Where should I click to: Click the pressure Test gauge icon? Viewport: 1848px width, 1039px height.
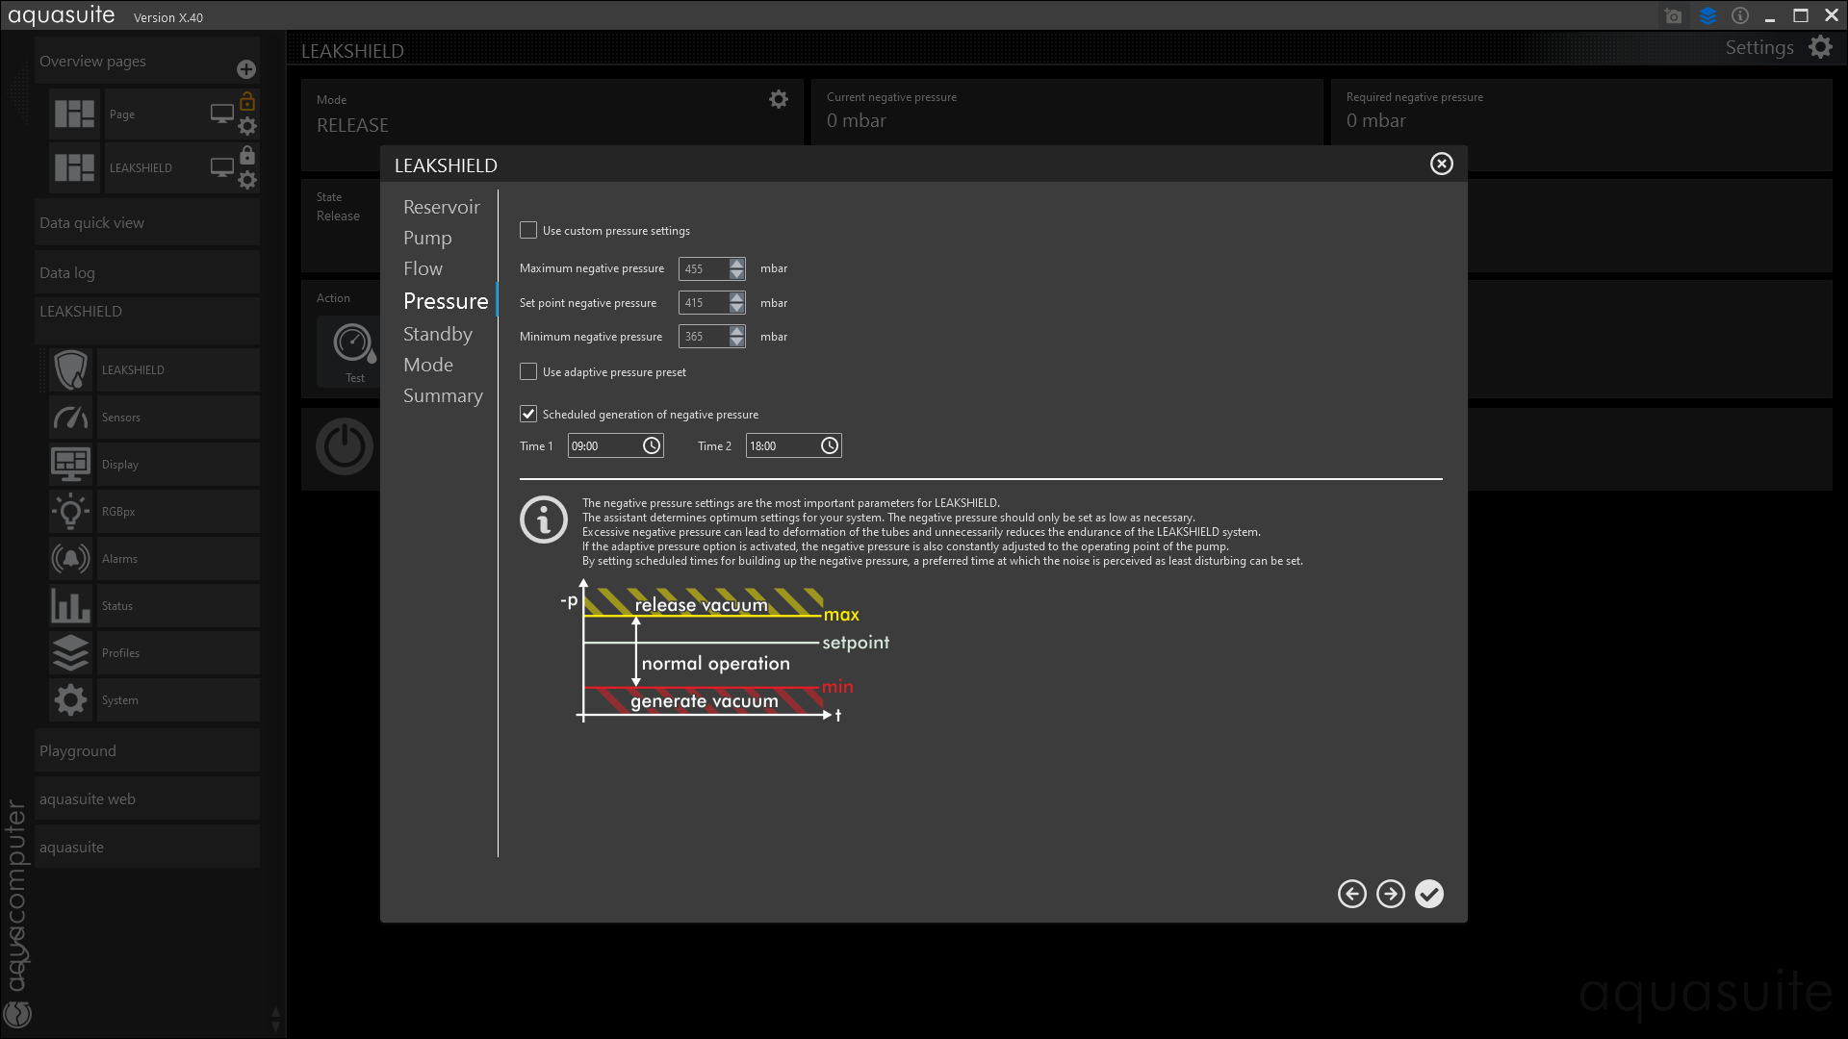(354, 343)
